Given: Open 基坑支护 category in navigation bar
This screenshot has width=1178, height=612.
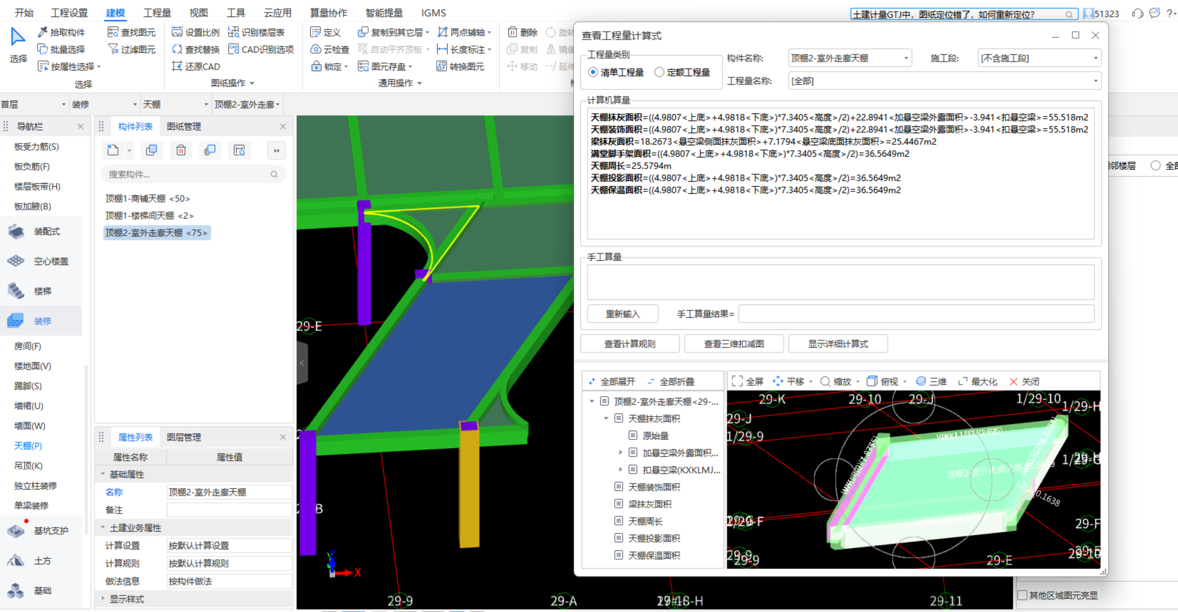Looking at the screenshot, I should 41,530.
